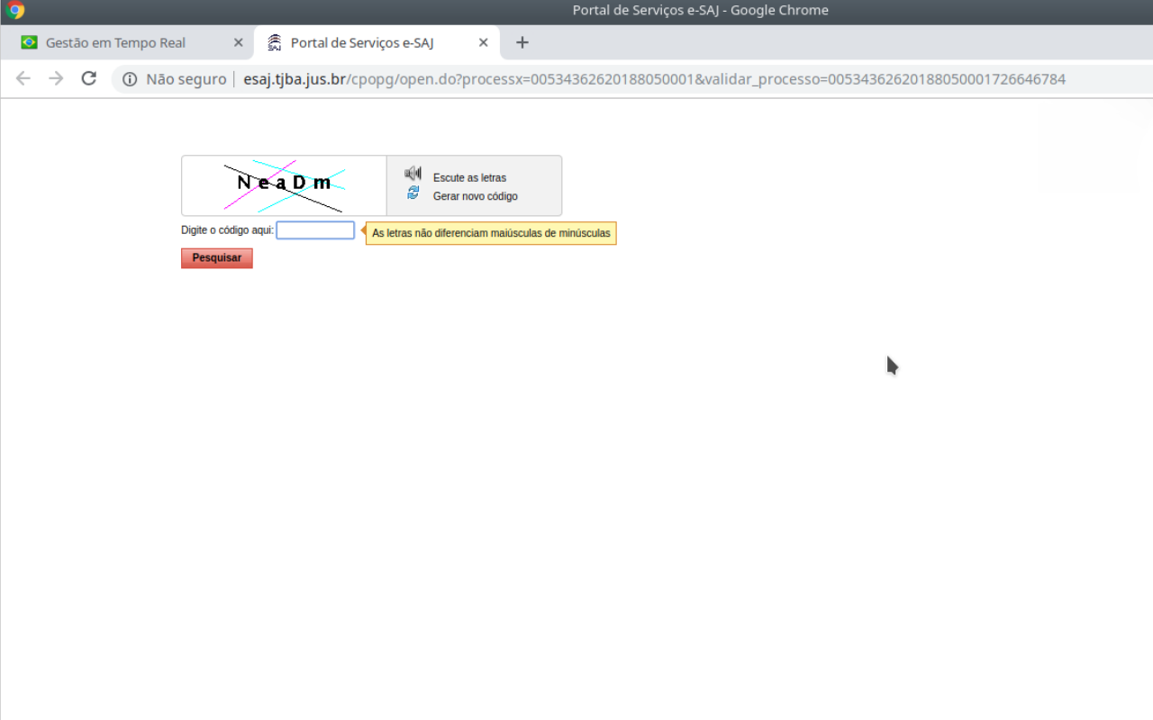Go back using browser back arrow
This screenshot has height=720, width=1153.
tap(23, 78)
